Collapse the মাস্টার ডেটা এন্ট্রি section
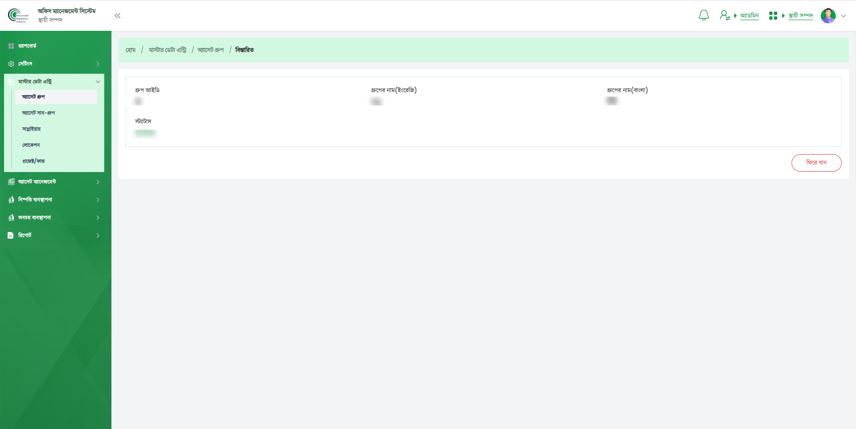Image resolution: width=856 pixels, height=429 pixels. point(98,82)
